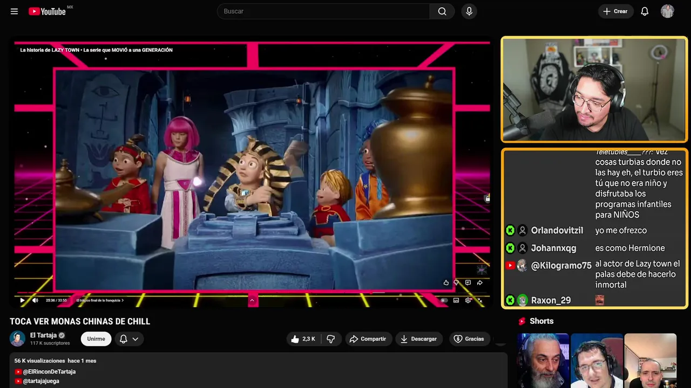This screenshot has width=691, height=388.
Task: Click the YouTube badge beside @Kilogramo75
Action: 510,265
